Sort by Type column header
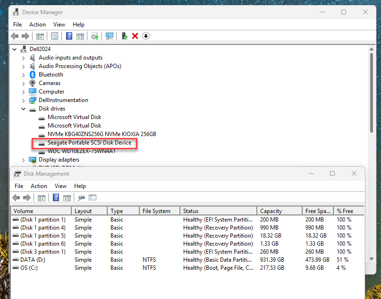The width and height of the screenshot is (381, 299). pyautogui.click(x=123, y=211)
